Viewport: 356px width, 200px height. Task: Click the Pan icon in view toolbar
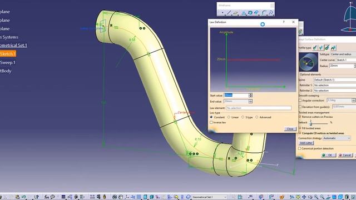click(304, 197)
